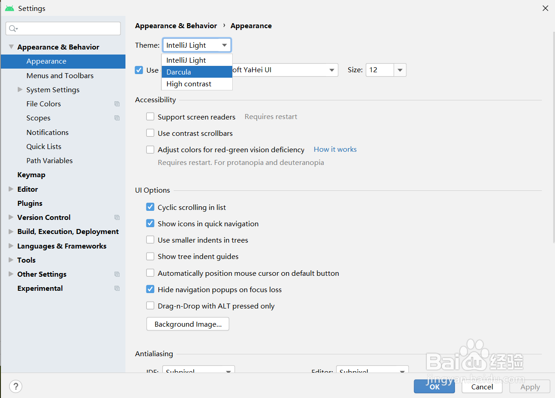
Task: Enable automatic mouse cursor positioning checkbox
Action: pyautogui.click(x=150, y=273)
